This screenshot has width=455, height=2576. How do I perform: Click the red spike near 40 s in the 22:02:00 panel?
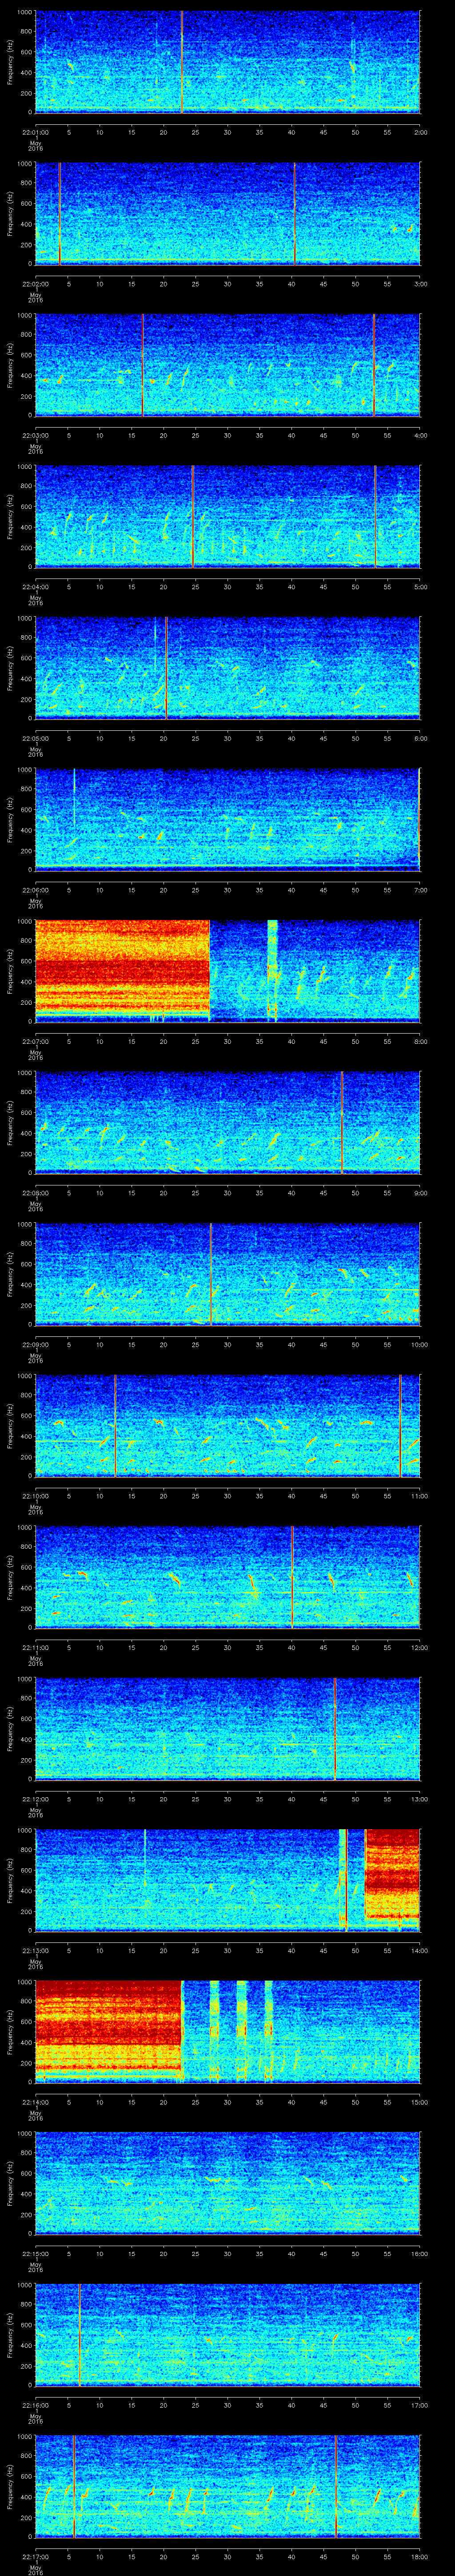[294, 213]
